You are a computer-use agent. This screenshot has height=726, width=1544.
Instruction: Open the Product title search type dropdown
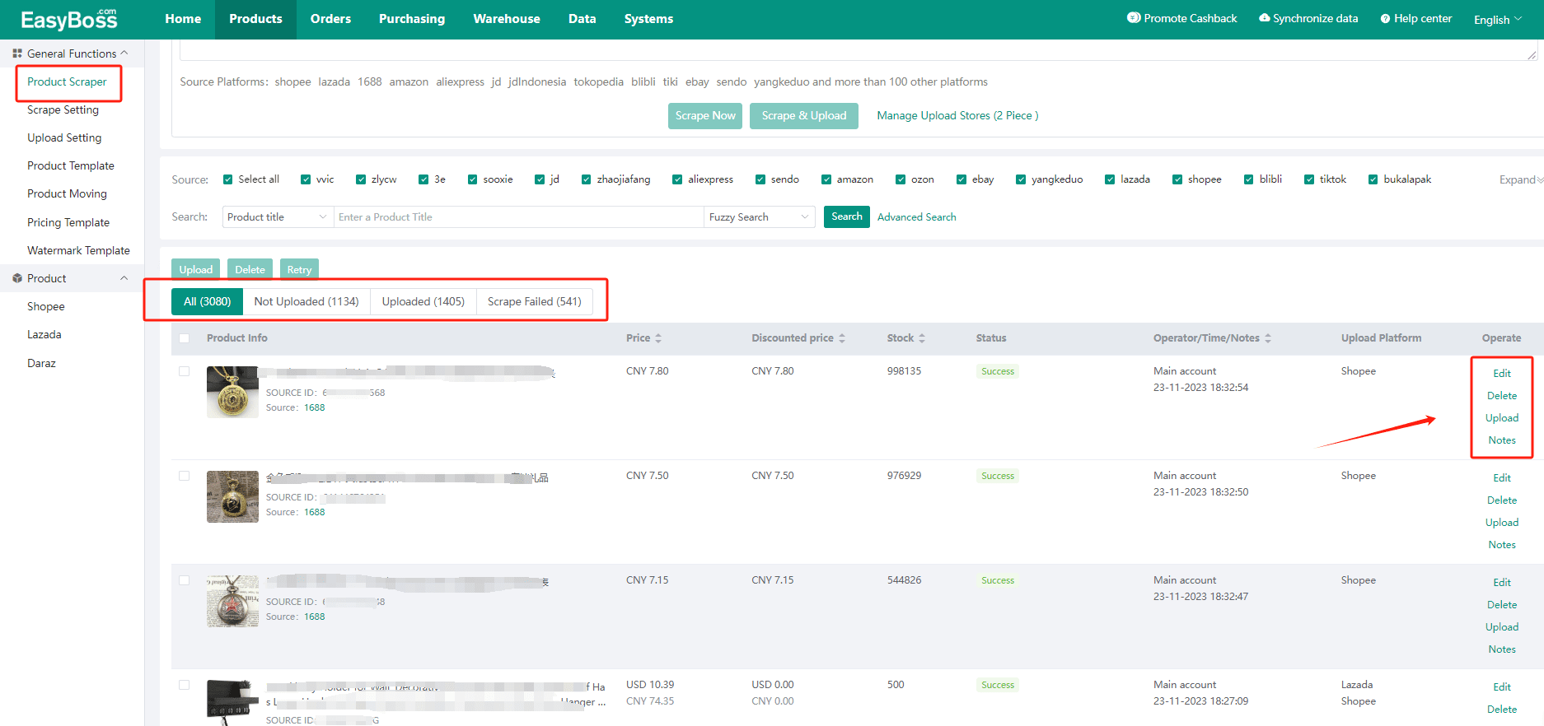[x=278, y=216]
